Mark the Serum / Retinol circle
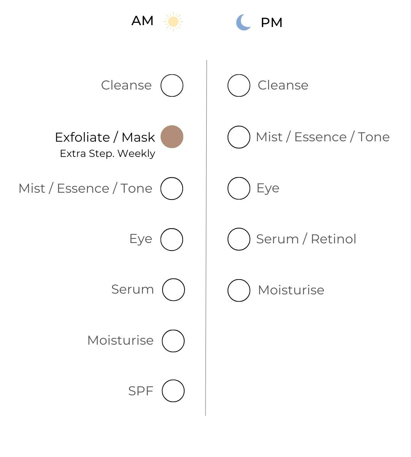The image size is (411, 457). [239, 239]
